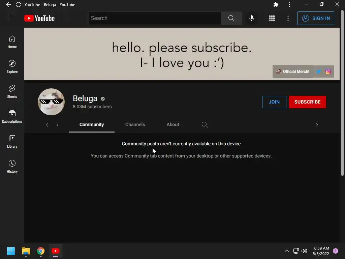Switch to the Channels tab
Screen dimensions: 345x259
(135, 125)
